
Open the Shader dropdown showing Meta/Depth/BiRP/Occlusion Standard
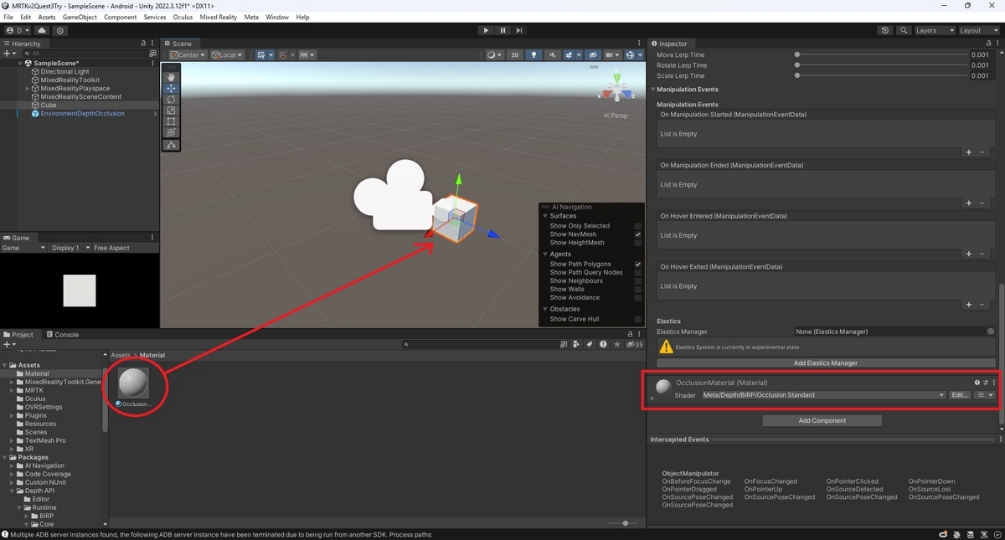coord(825,394)
